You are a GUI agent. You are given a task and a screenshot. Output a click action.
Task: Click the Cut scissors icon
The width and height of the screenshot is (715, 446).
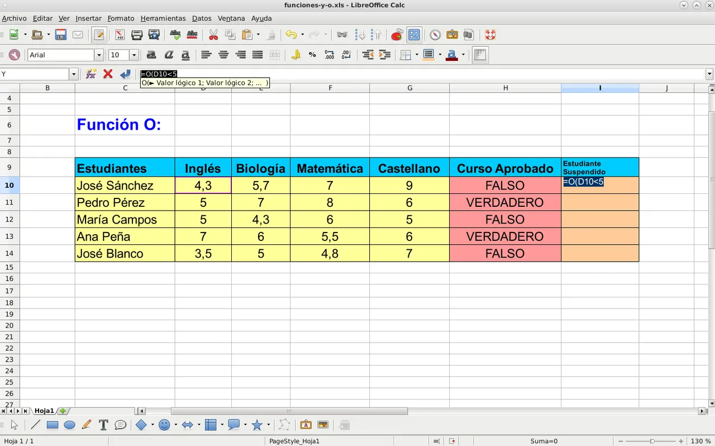[x=213, y=35]
